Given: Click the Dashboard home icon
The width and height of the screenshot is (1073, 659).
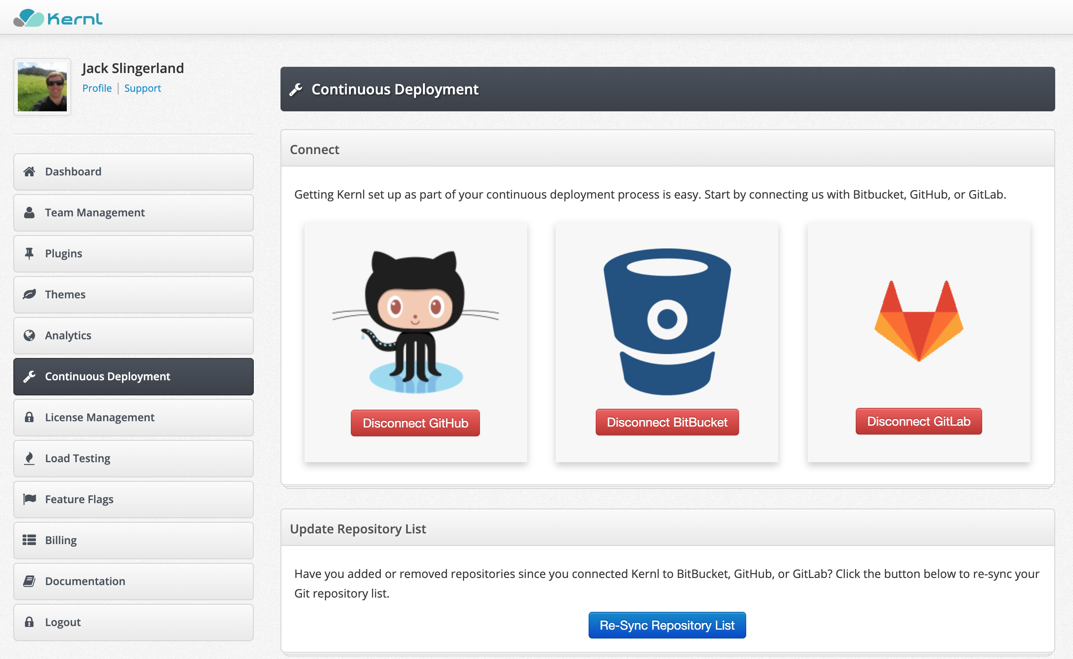Looking at the screenshot, I should coord(29,171).
